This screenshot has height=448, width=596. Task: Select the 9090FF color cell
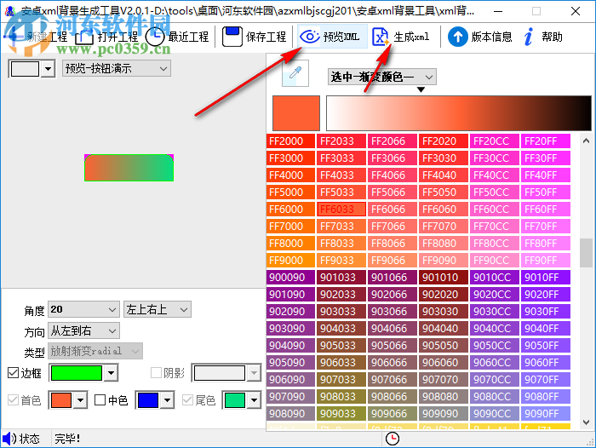546,413
